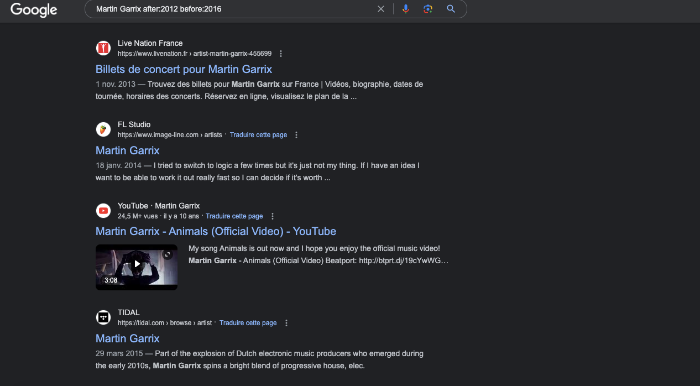
Task: Click the Google logo
Action: 34,10
